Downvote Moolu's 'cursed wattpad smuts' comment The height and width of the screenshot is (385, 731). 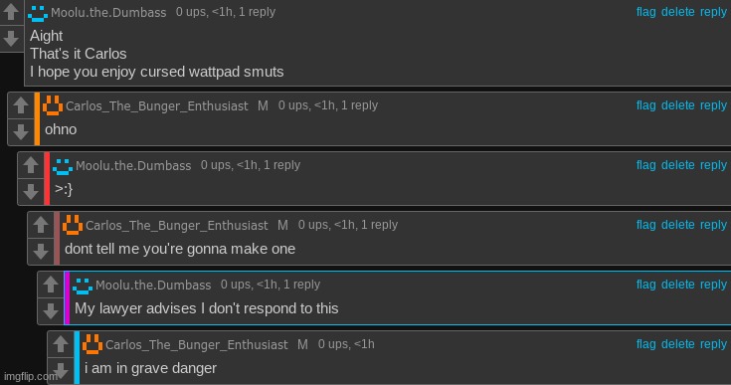[11, 38]
